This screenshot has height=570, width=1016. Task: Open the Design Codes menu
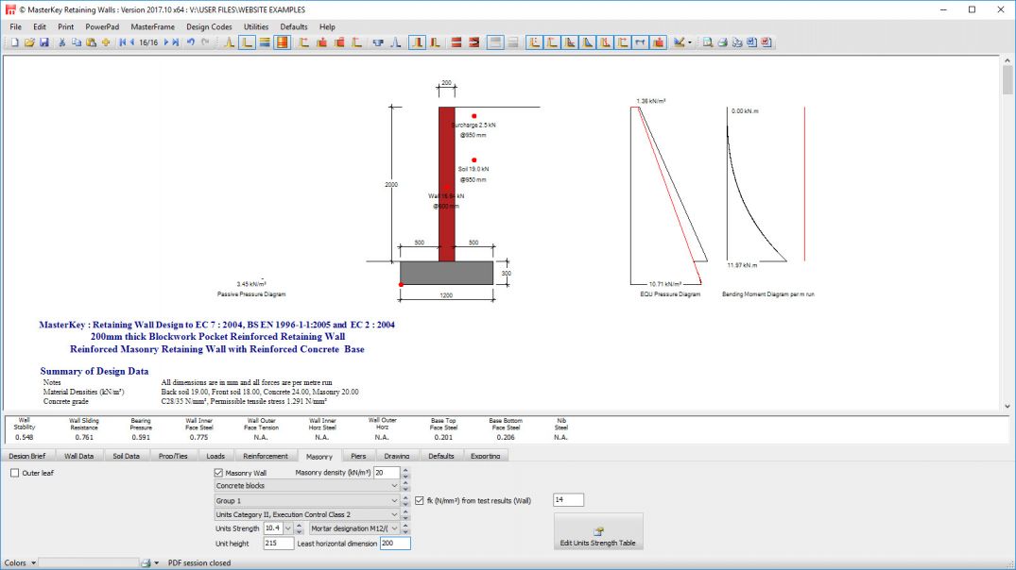click(x=209, y=26)
